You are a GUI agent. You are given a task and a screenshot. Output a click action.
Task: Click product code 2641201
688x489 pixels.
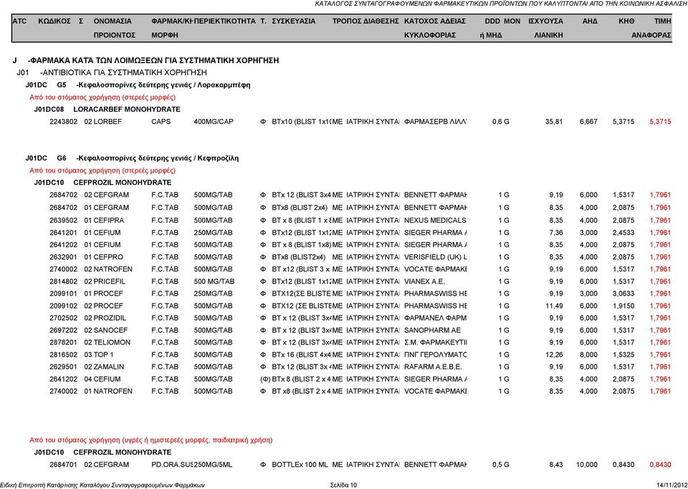[x=63, y=233]
